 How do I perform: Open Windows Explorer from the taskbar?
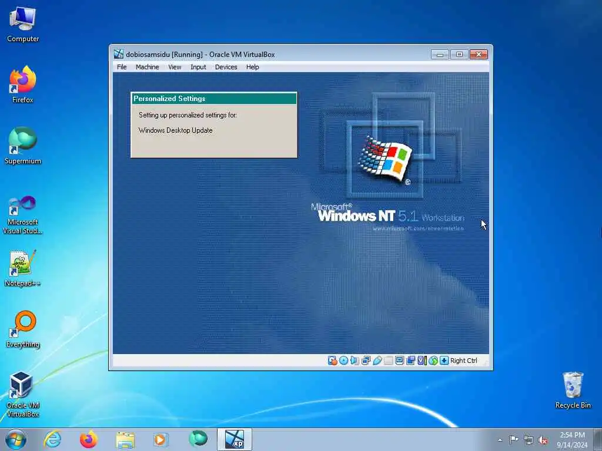(x=125, y=439)
